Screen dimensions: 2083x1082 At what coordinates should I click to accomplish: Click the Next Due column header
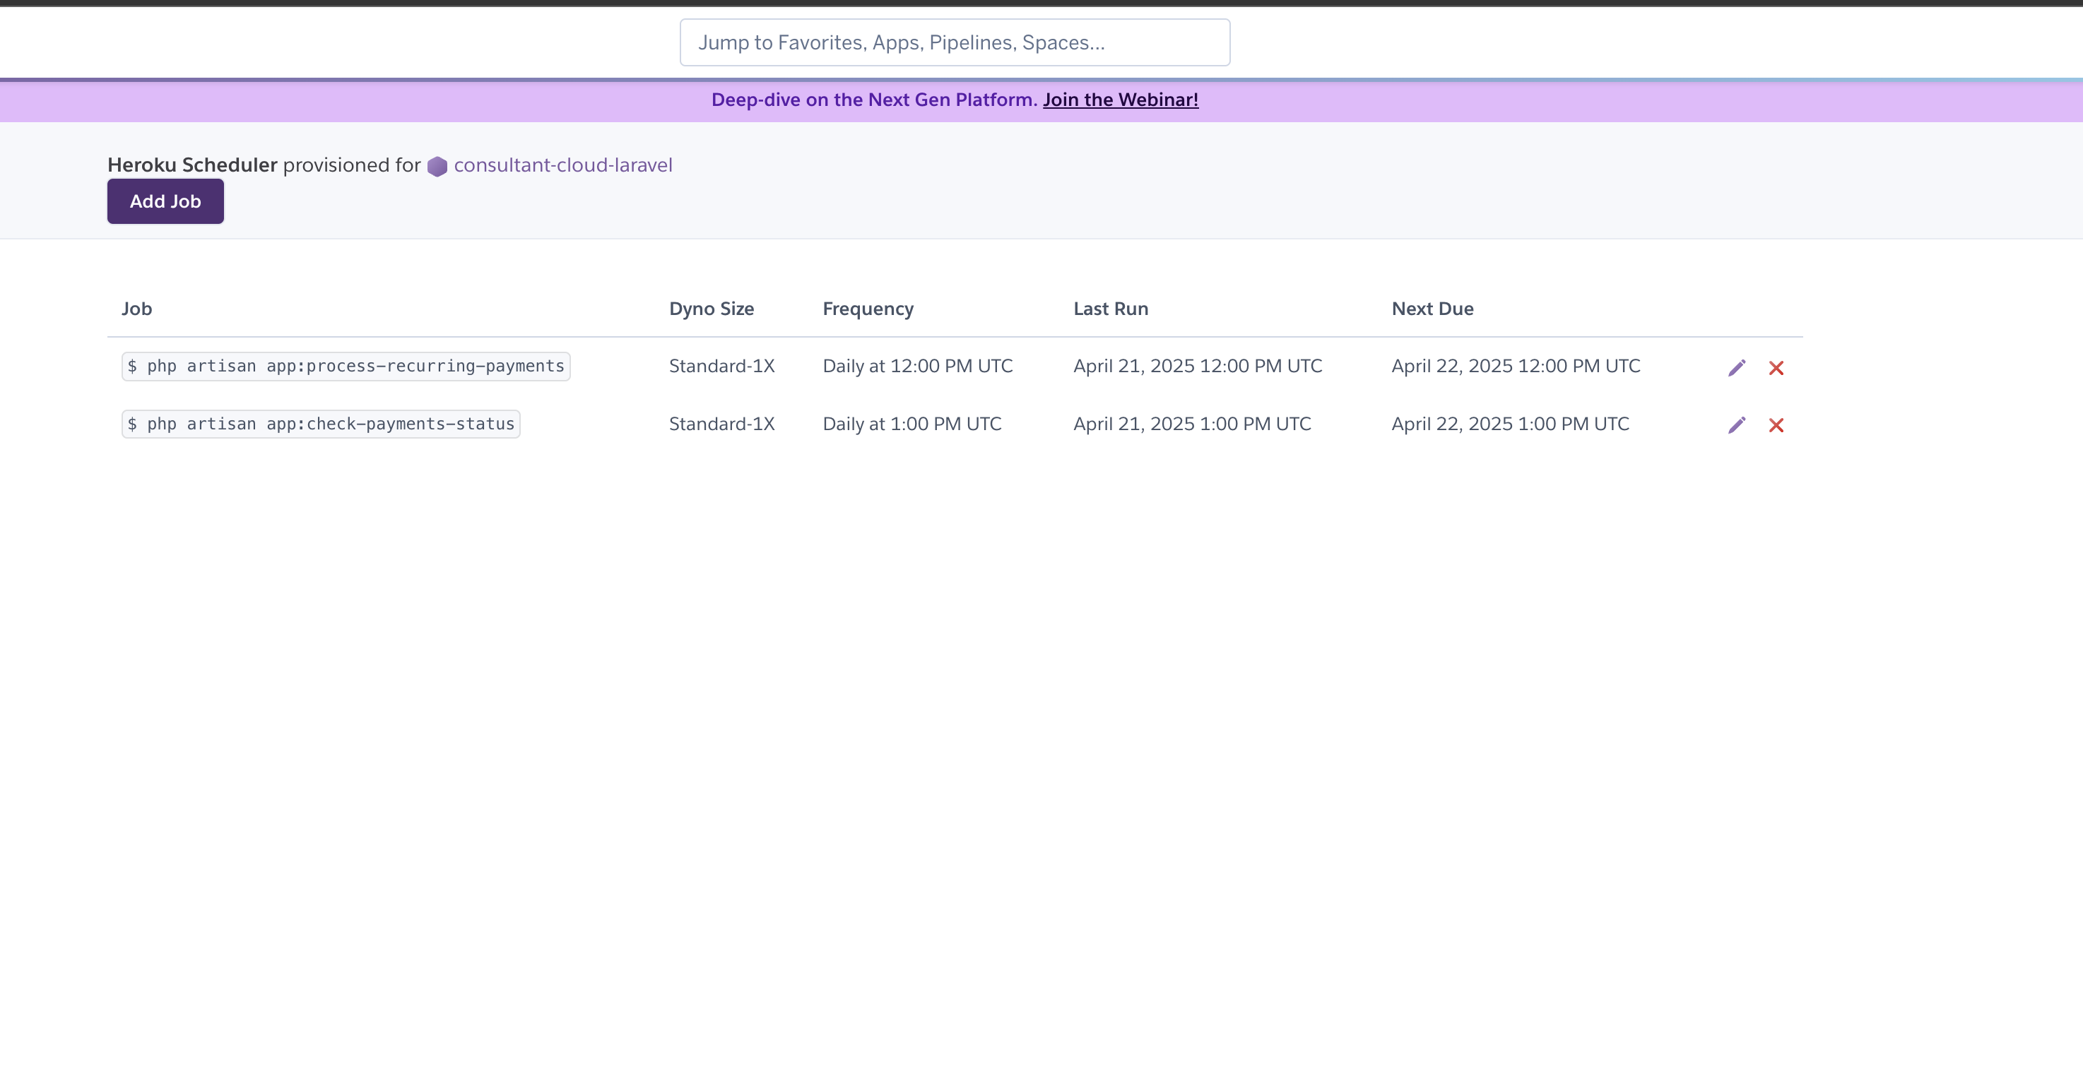(1432, 309)
